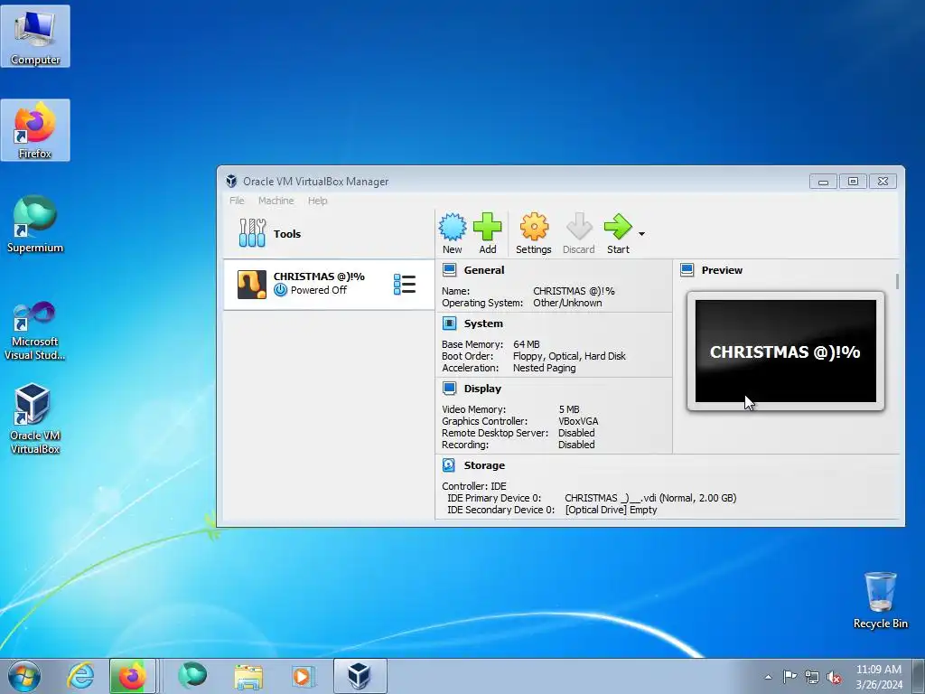Click the details pane vertical scrollbar

point(897,282)
